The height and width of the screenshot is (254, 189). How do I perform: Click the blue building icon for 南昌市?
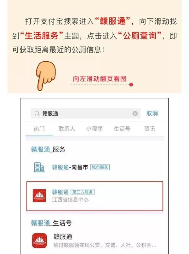click(39, 167)
